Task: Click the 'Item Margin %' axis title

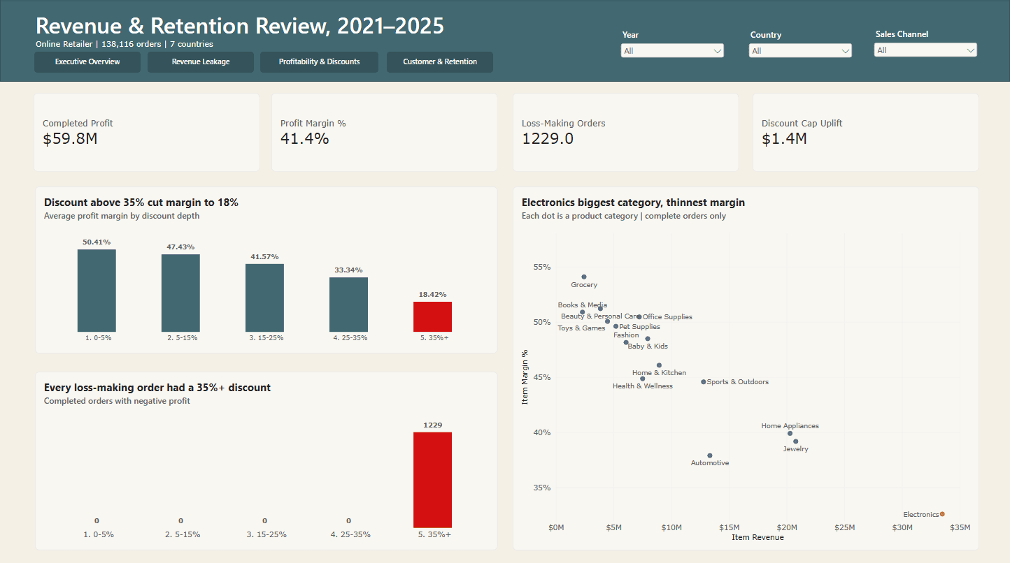Action: (525, 377)
